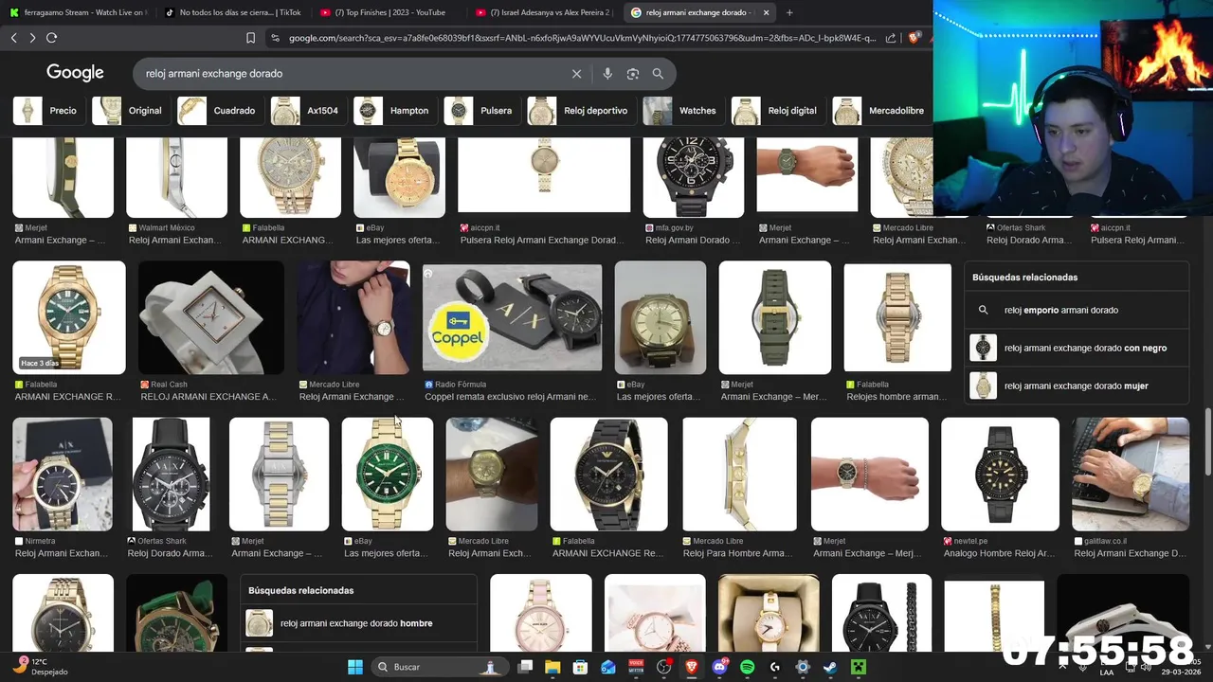Screen dimensions: 1213x682
Task: Open mfa.gov.by Reloj Armani Dorado result
Action: click(694, 177)
